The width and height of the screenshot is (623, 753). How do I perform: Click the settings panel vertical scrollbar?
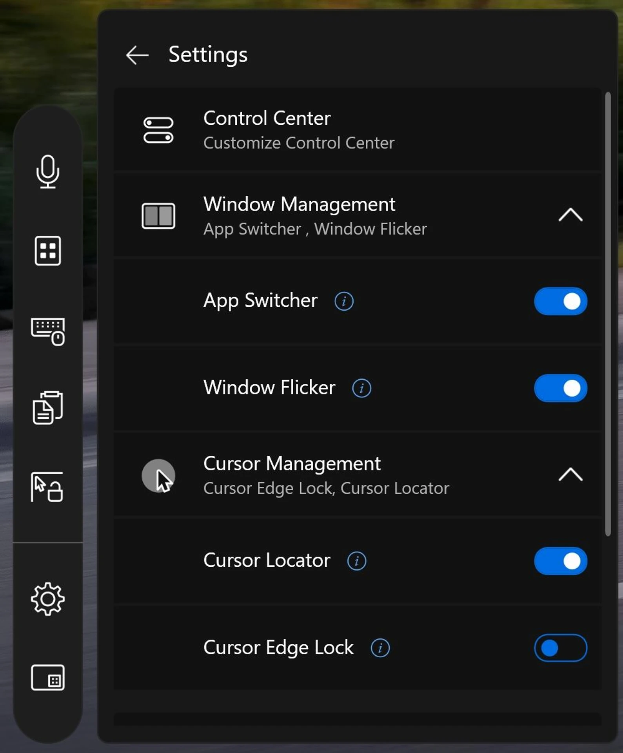pos(608,314)
